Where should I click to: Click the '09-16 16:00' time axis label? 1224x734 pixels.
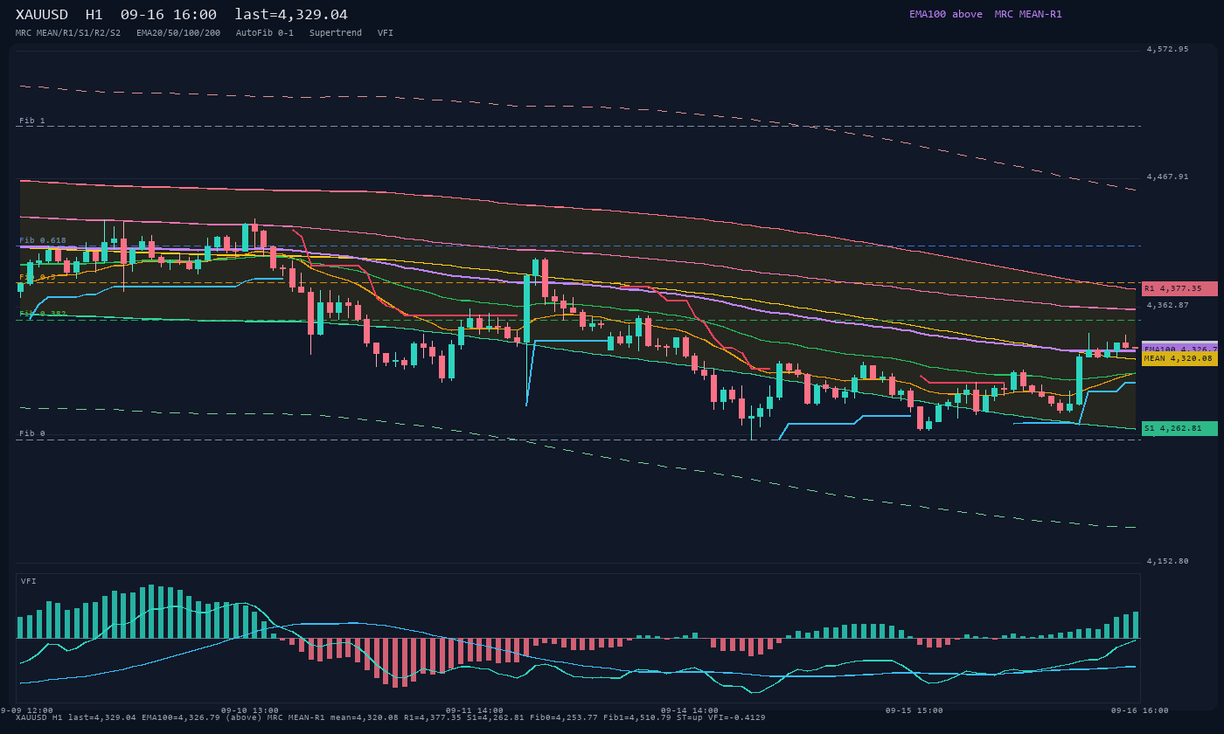(x=1140, y=710)
